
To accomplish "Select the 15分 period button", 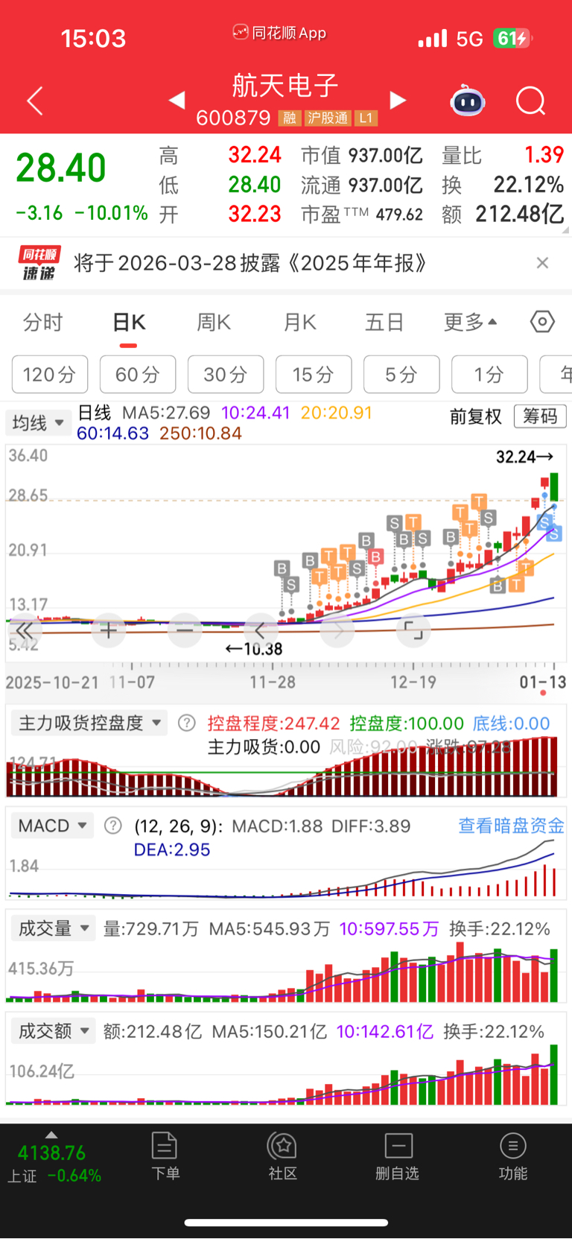I will (x=314, y=374).
